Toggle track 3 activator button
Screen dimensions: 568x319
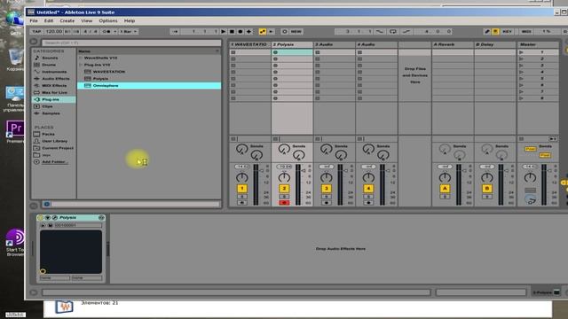(x=326, y=189)
